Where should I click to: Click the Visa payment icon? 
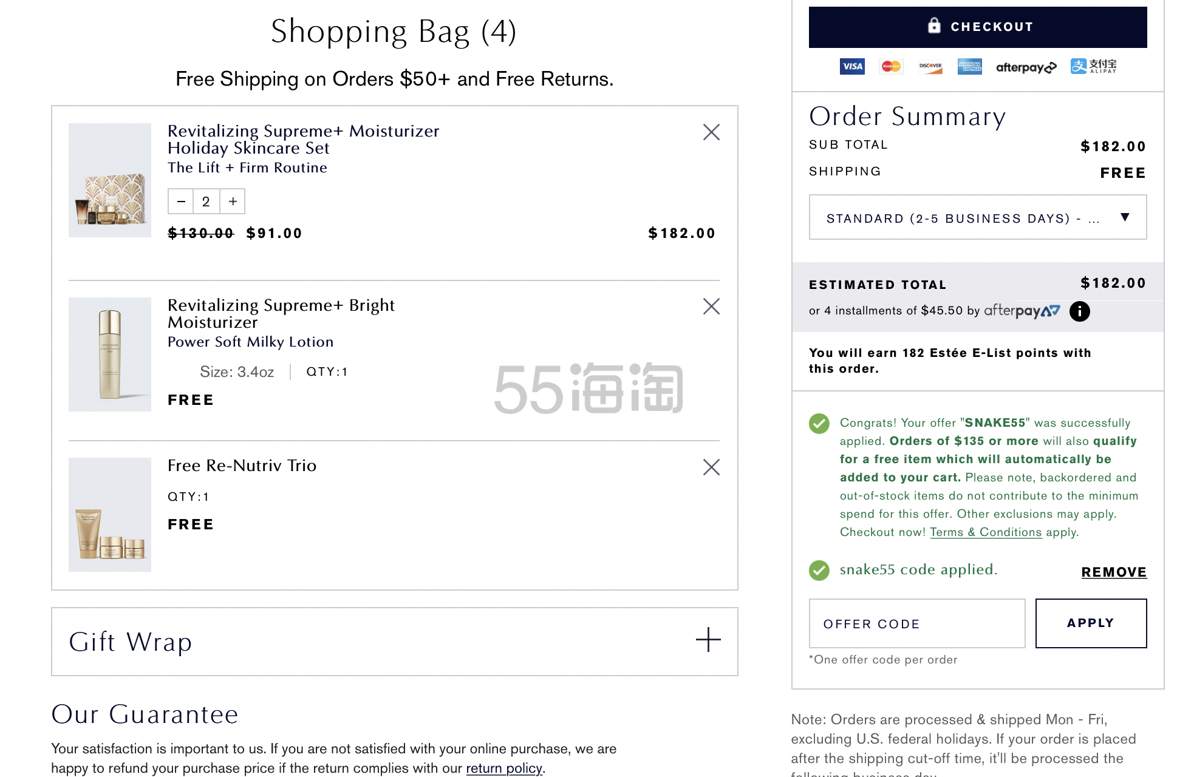tap(852, 67)
